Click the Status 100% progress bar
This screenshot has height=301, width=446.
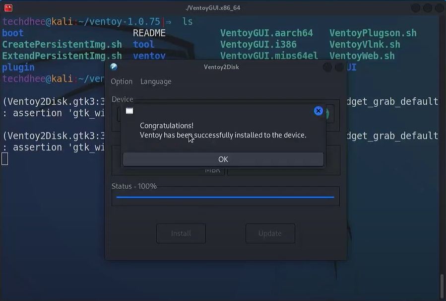pyautogui.click(x=225, y=196)
